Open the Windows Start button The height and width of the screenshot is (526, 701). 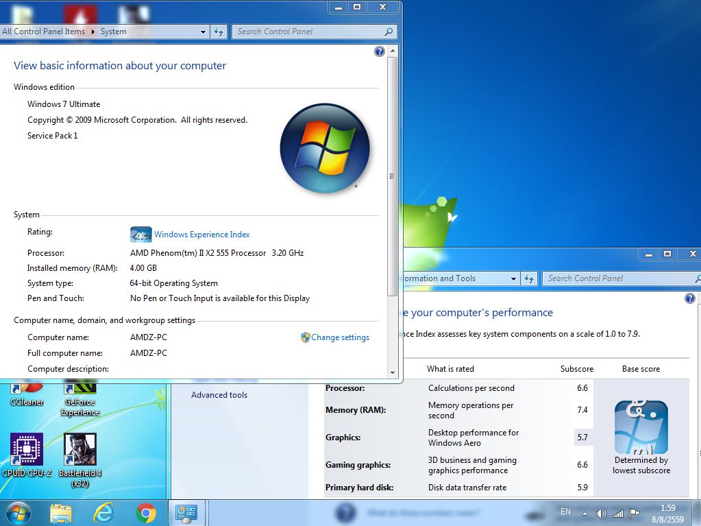pyautogui.click(x=18, y=512)
